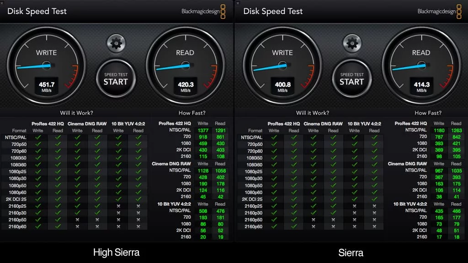Click the 861 ProRes 720 read value
This screenshot has height=263, width=468.
(220, 137)
